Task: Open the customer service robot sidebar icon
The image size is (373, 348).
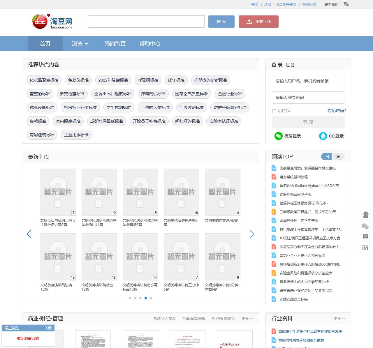Action: click(365, 215)
